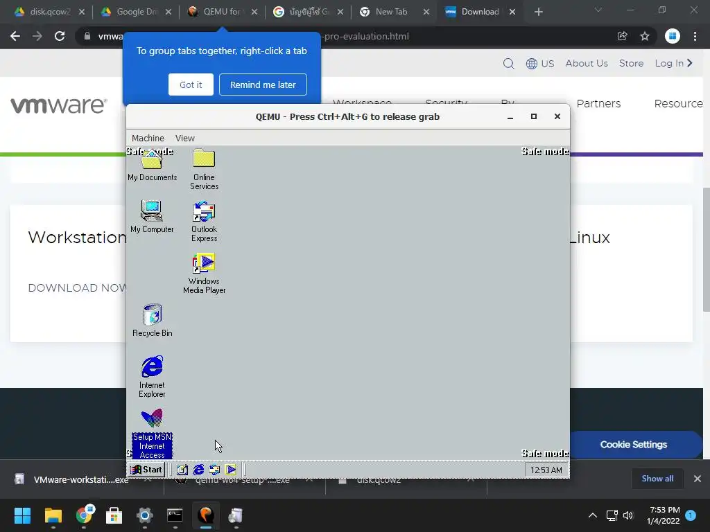Image resolution: width=710 pixels, height=532 pixels.
Task: Click the share page icon in address bar
Action: click(623, 36)
